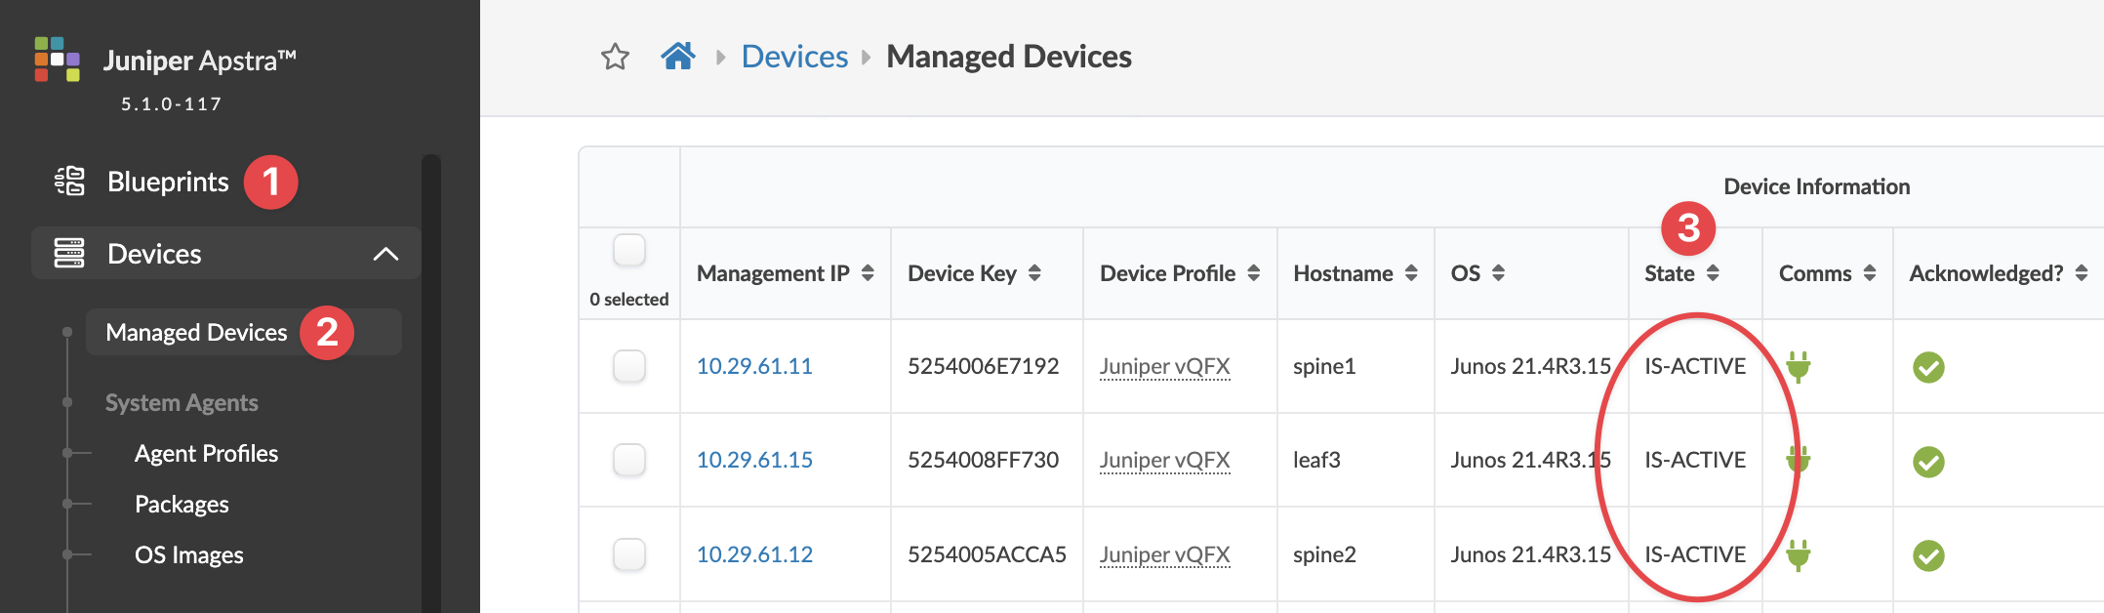Click the green plug icon for spine1
Viewport: 2104px width, 613px height.
(x=1798, y=367)
